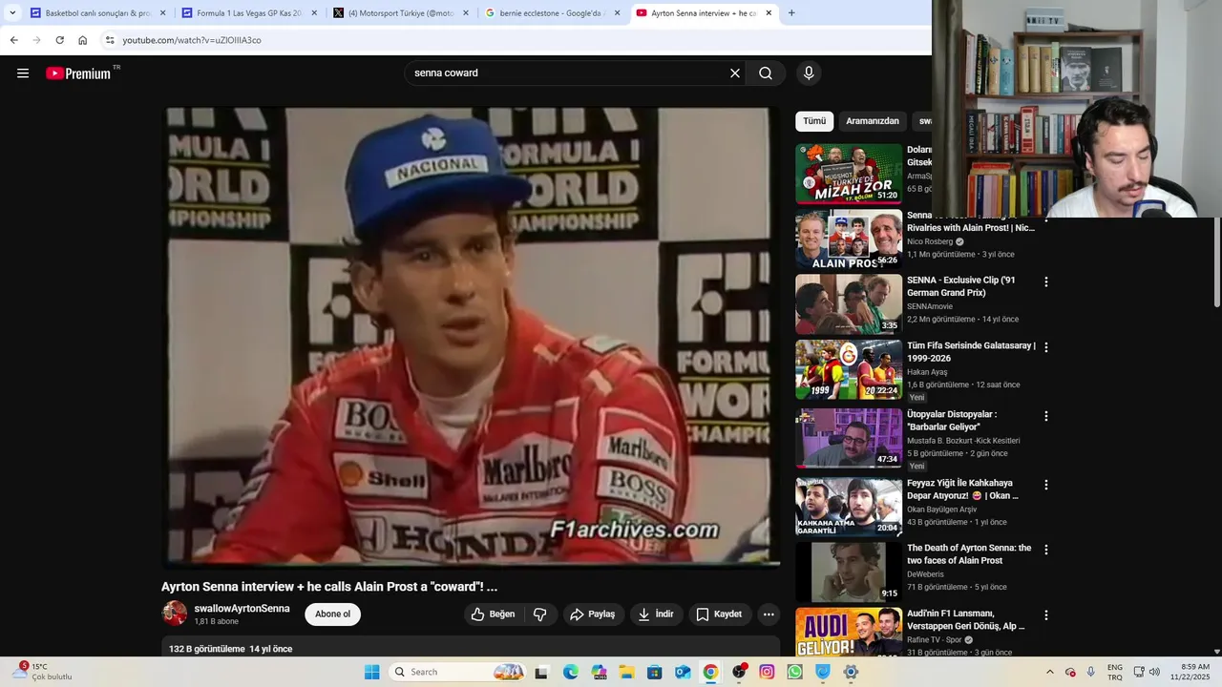The height and width of the screenshot is (687, 1222).
Task: Go back in browser history
Action: (13, 40)
